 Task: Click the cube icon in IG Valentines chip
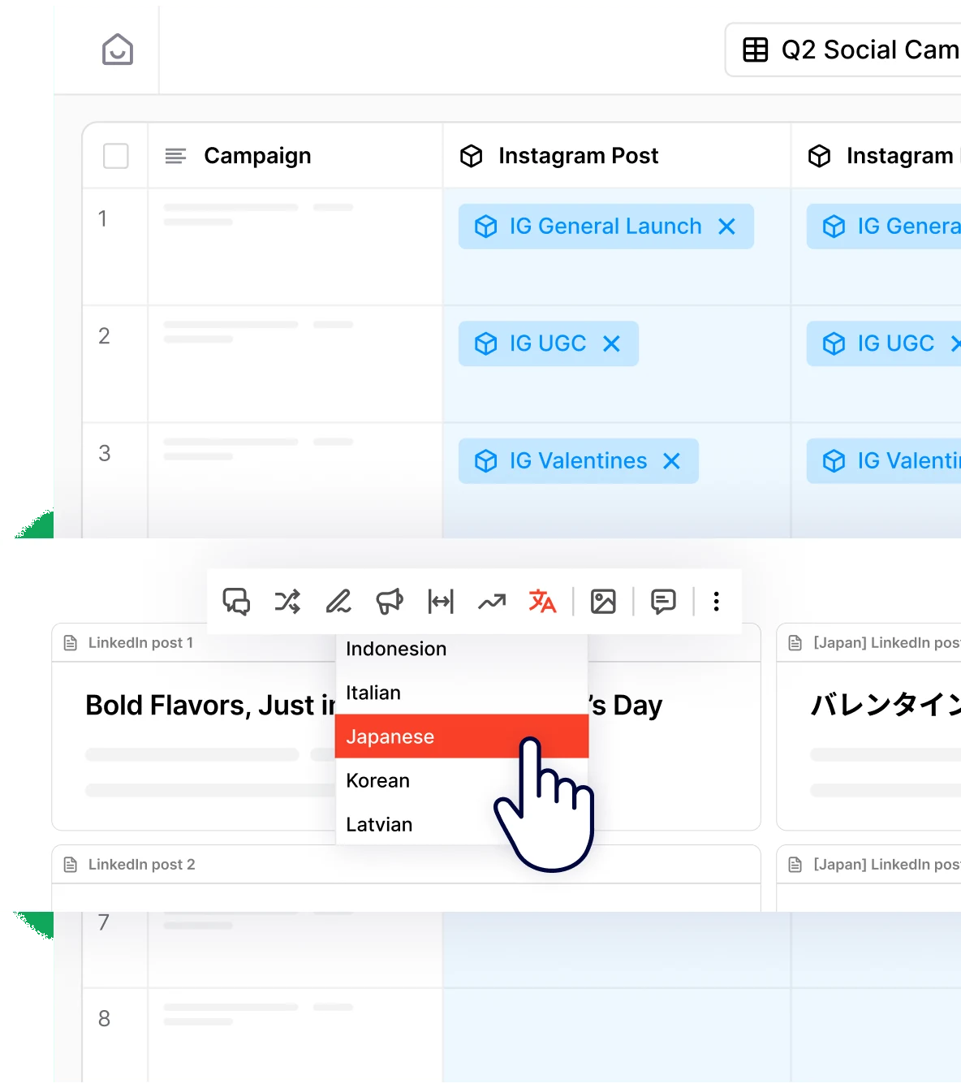(x=486, y=461)
